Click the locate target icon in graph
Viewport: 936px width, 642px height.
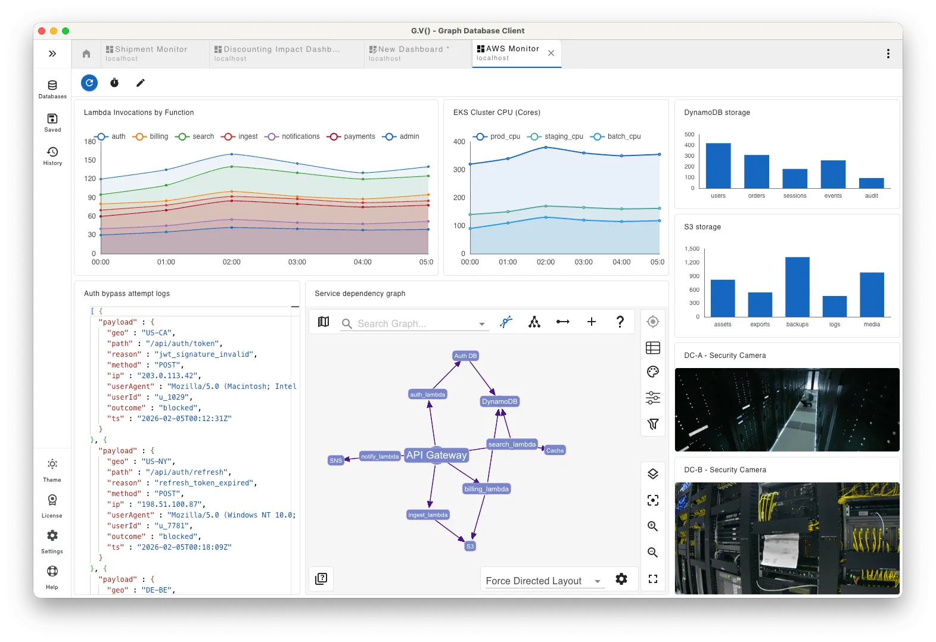click(x=653, y=322)
